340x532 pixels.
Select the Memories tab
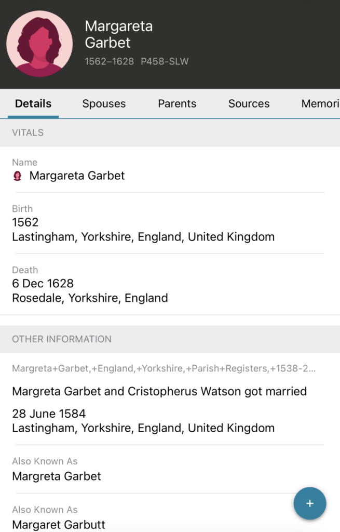[320, 103]
